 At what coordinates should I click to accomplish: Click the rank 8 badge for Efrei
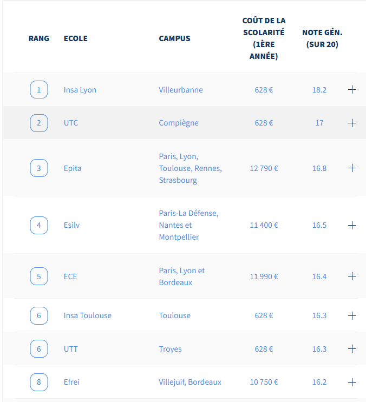click(38, 382)
